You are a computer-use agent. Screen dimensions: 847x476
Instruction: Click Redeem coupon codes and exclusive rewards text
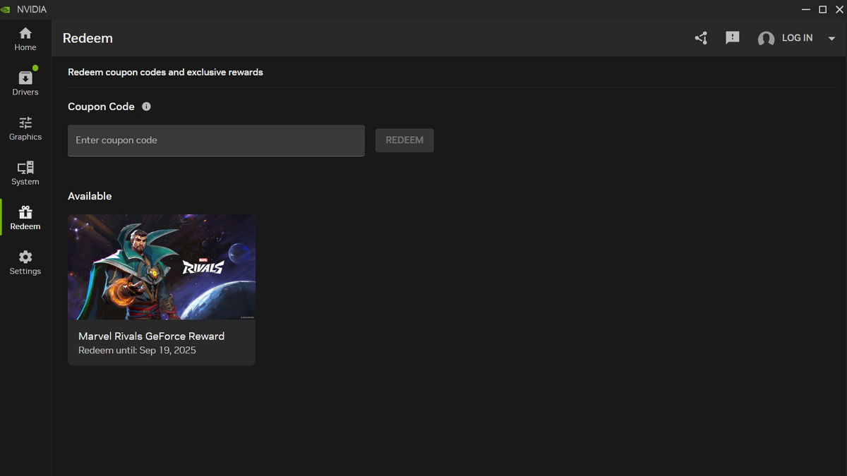[165, 72]
